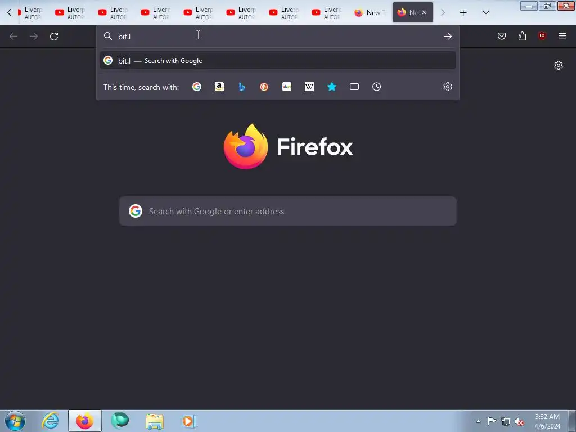Image resolution: width=576 pixels, height=432 pixels.
Task: Open the Save to Pocket button
Action: click(502, 36)
